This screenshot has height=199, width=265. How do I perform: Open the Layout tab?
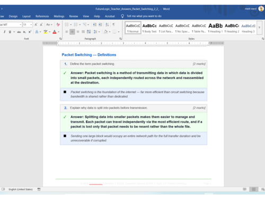click(26, 16)
